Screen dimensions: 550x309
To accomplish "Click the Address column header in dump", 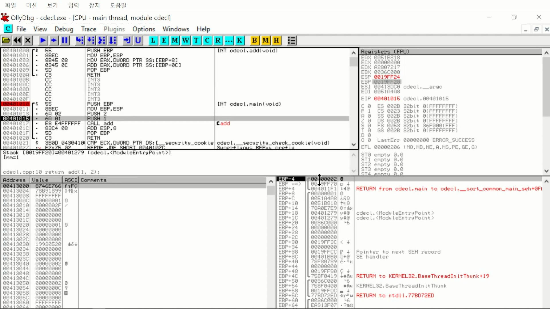I will coord(15,180).
